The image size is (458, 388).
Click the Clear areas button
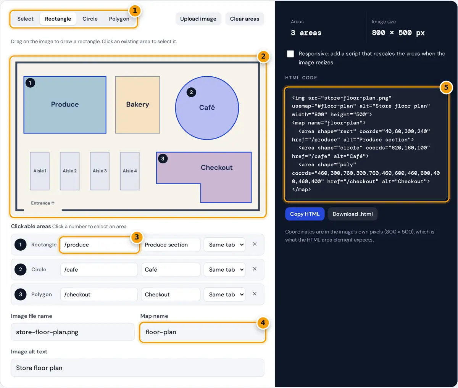point(245,19)
